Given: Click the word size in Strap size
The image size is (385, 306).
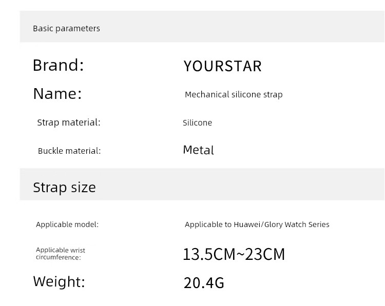Looking at the screenshot, I should pos(84,188).
